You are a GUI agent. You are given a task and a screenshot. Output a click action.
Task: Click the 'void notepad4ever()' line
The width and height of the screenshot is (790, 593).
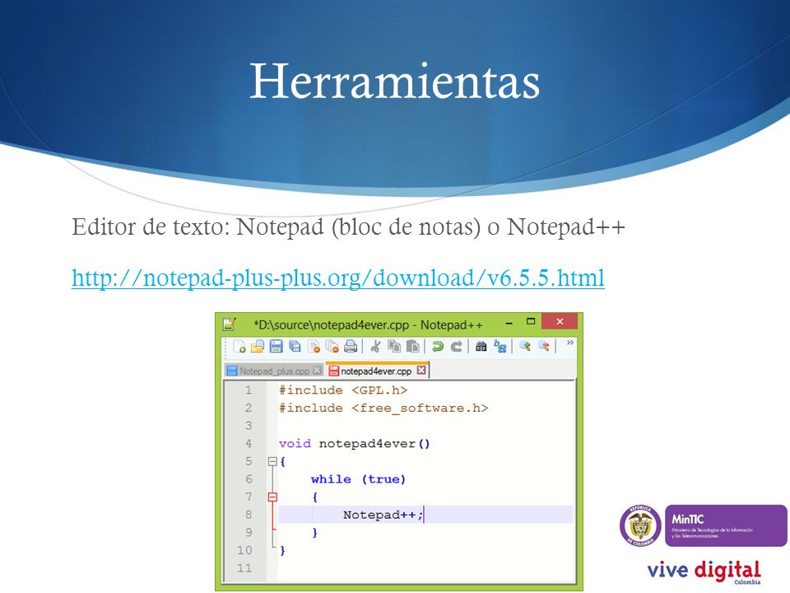click(354, 444)
